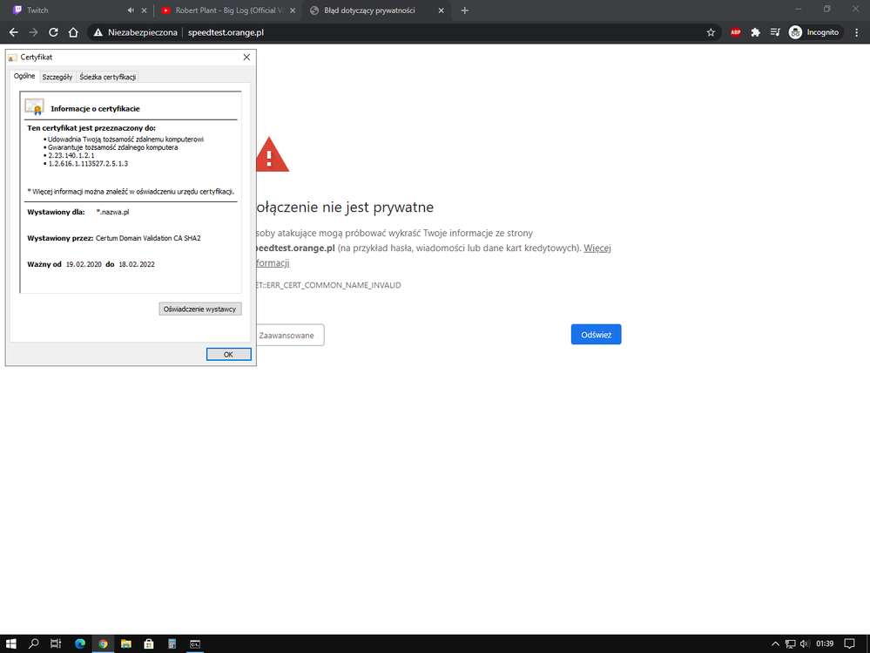Open the media control playlist icon
The image size is (870, 653).
pyautogui.click(x=775, y=32)
